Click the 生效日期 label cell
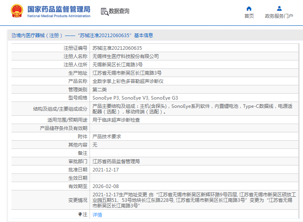This screenshot has width=303, height=222. (50, 178)
